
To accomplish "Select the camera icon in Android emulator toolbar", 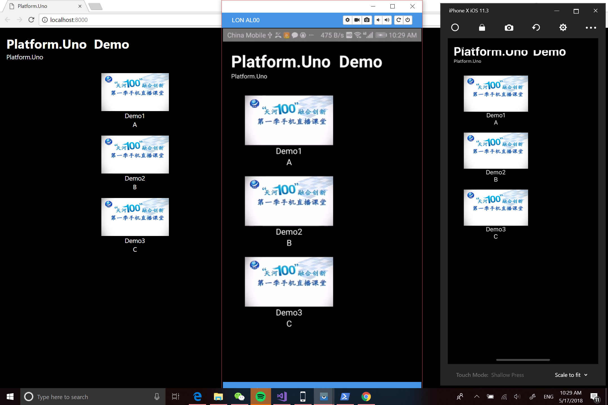I will (x=367, y=20).
